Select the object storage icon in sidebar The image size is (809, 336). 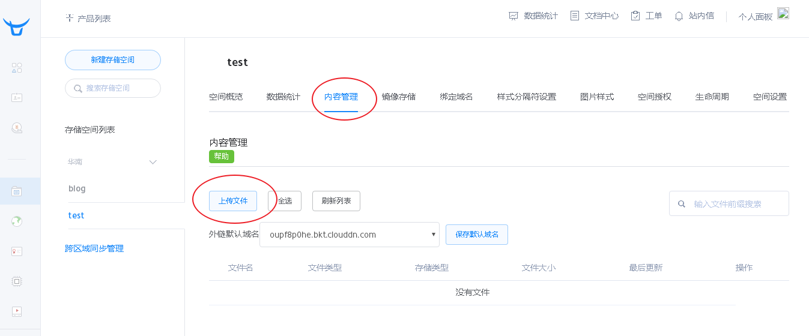point(17,191)
